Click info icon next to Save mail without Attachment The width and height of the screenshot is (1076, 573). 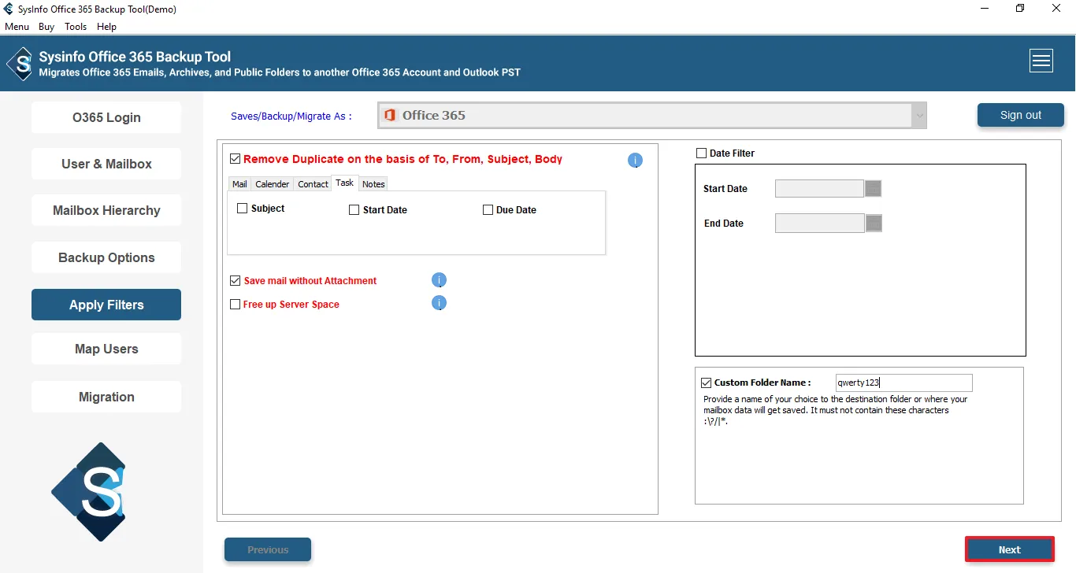click(x=440, y=280)
